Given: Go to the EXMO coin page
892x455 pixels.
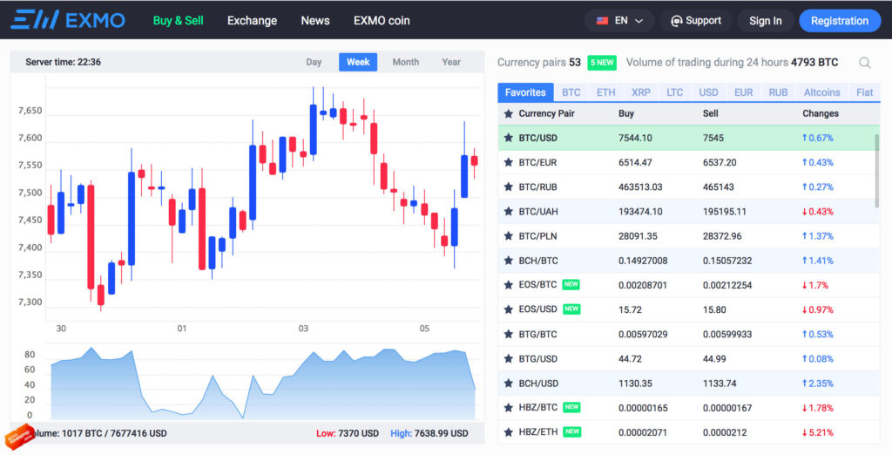Looking at the screenshot, I should [x=382, y=20].
